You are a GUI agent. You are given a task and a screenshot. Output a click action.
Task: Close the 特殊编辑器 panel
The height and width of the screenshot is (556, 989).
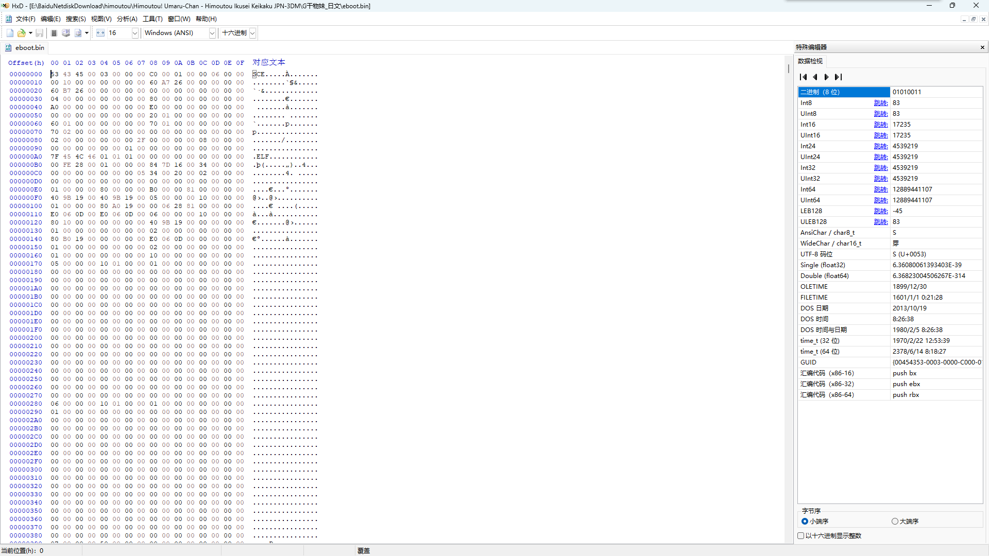pos(982,47)
